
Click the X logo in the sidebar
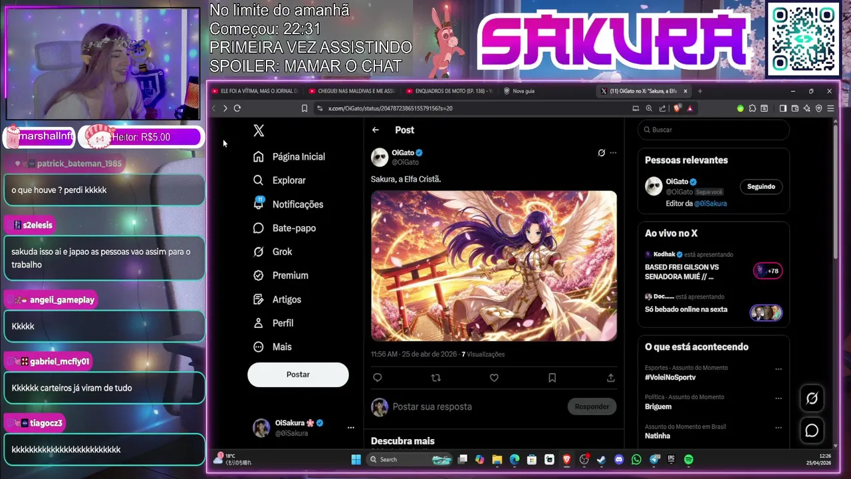coord(259,131)
